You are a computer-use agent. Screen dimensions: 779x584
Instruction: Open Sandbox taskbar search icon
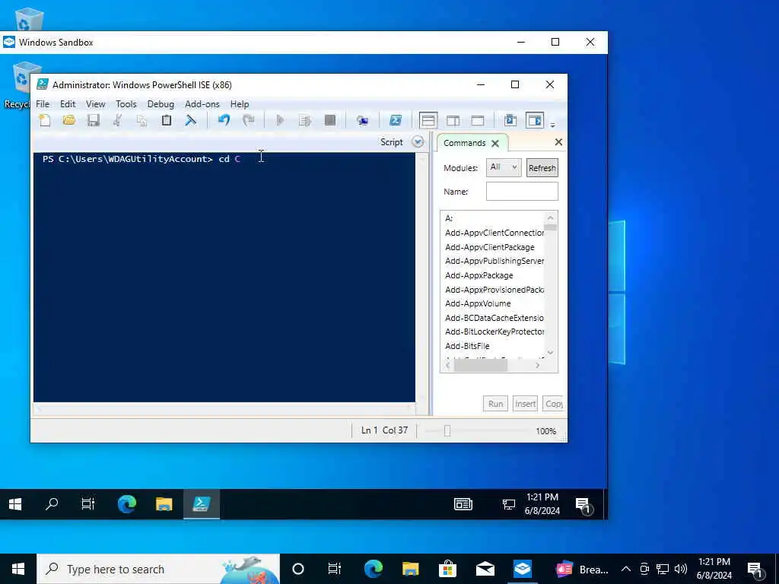point(52,504)
